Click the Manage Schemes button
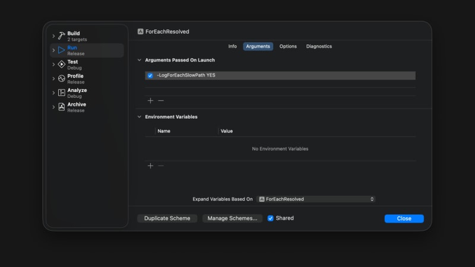Viewport: 475px width, 267px height. (232, 218)
